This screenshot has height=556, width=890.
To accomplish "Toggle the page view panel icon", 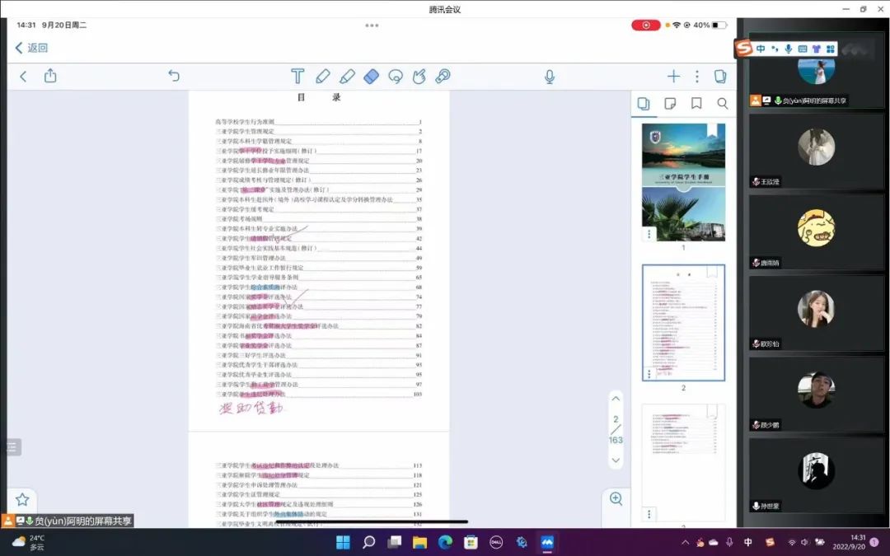I will 719,77.
